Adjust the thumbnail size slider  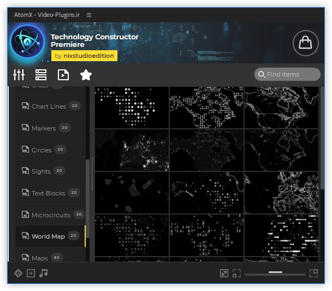(x=275, y=273)
